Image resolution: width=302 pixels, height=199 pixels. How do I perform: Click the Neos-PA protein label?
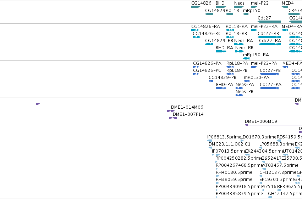(245, 85)
